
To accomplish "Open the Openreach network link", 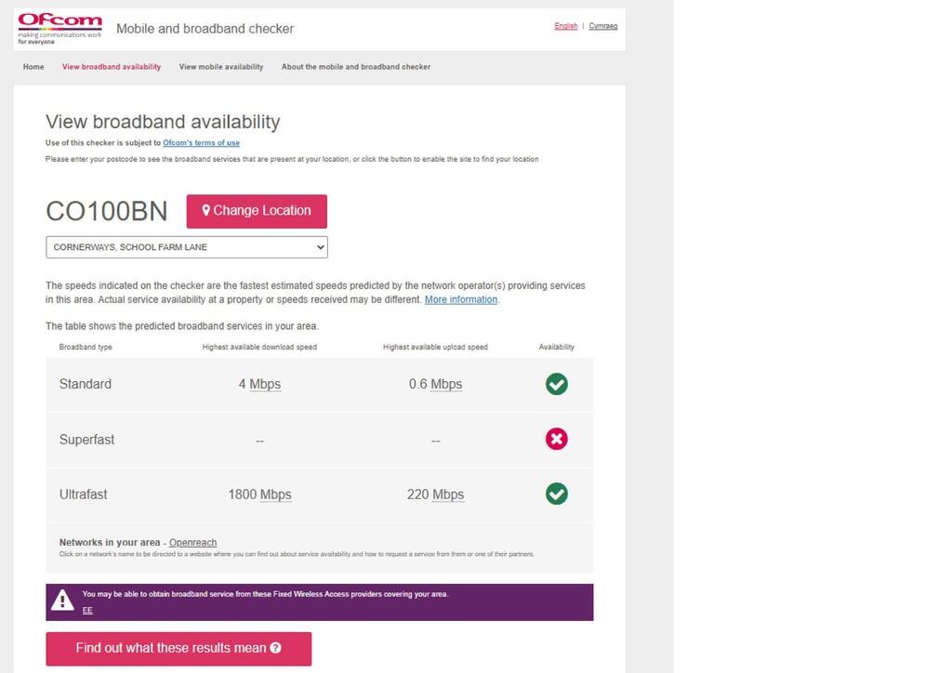I will click(x=192, y=543).
